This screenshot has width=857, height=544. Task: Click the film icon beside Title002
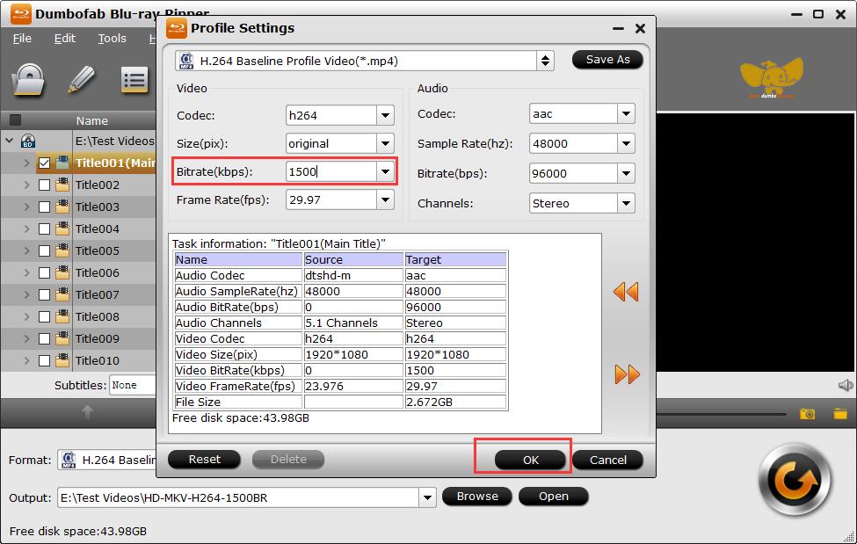[62, 185]
